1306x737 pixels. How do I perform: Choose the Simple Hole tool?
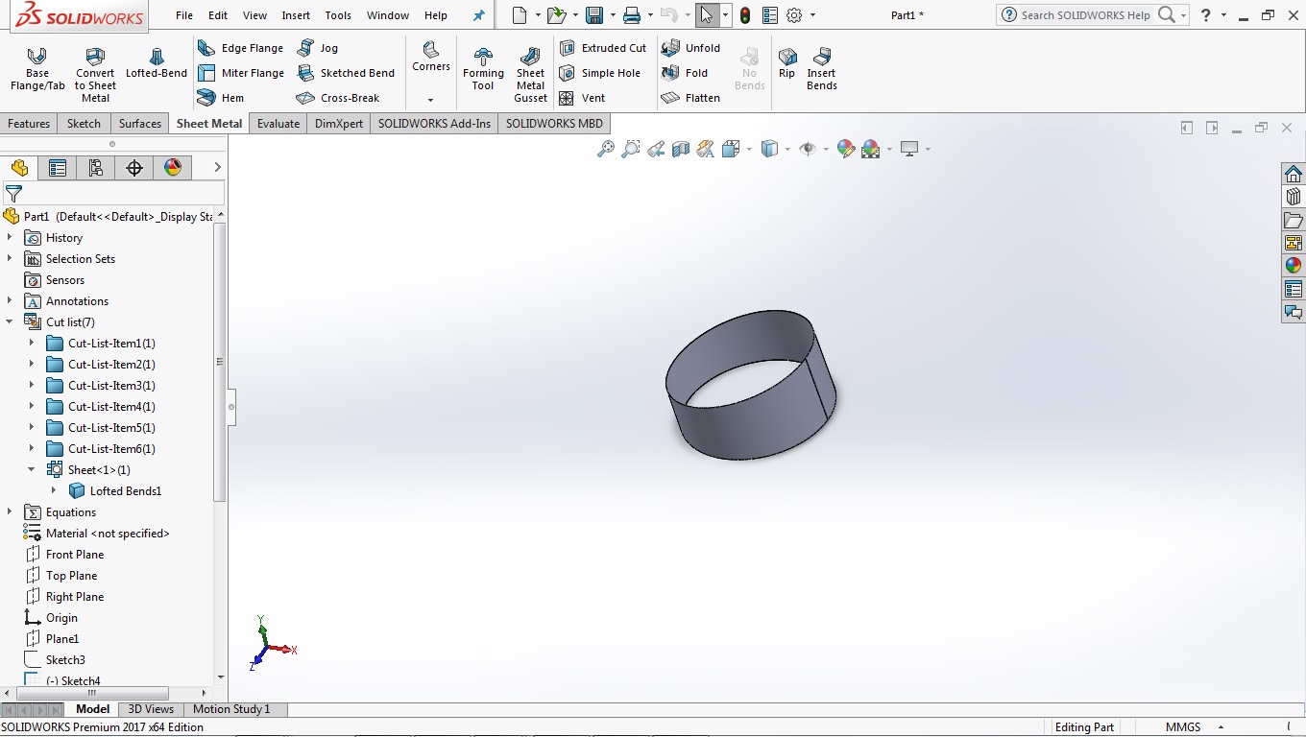coord(599,73)
